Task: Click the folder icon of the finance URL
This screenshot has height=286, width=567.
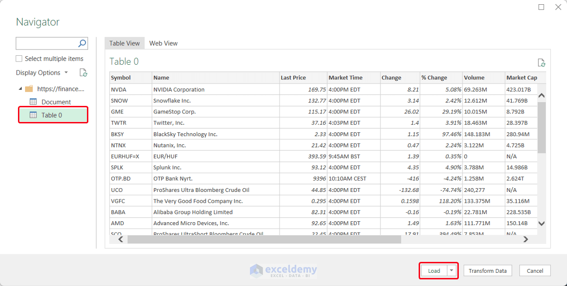Action: click(x=29, y=89)
